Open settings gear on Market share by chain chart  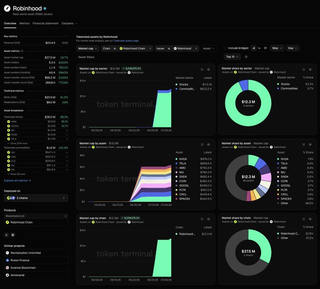[310, 219]
